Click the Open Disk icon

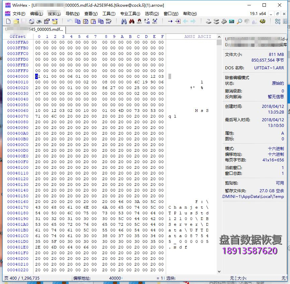click(x=209, y=21)
